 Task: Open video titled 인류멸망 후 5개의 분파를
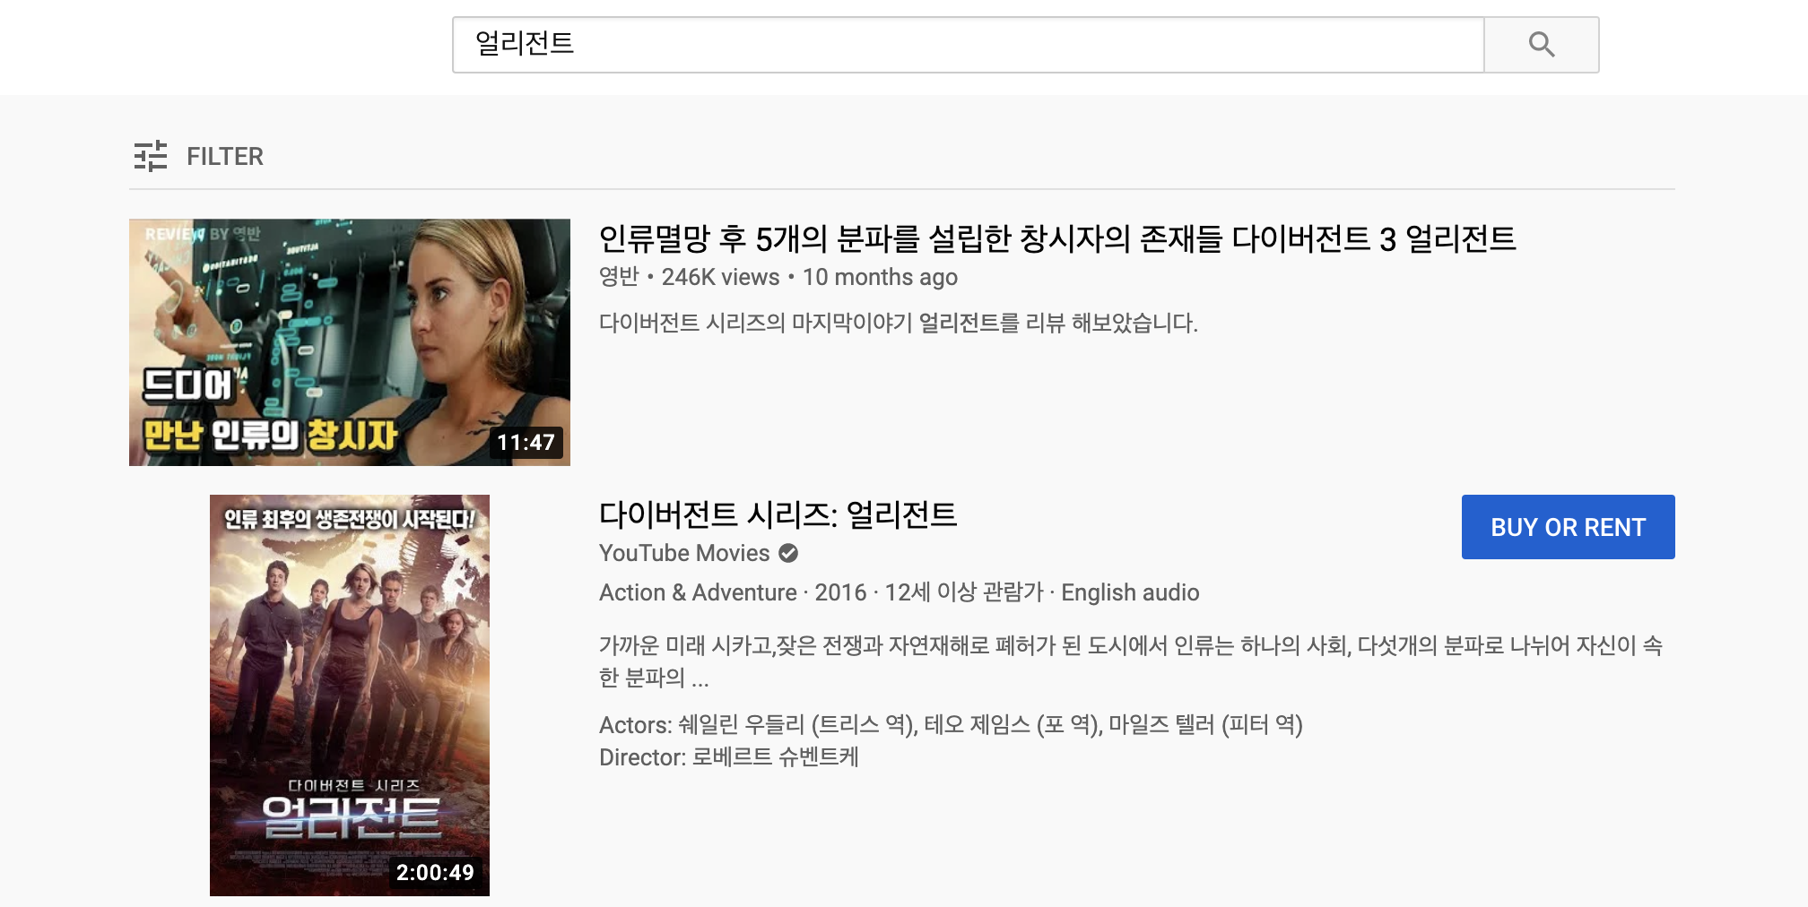(1057, 238)
